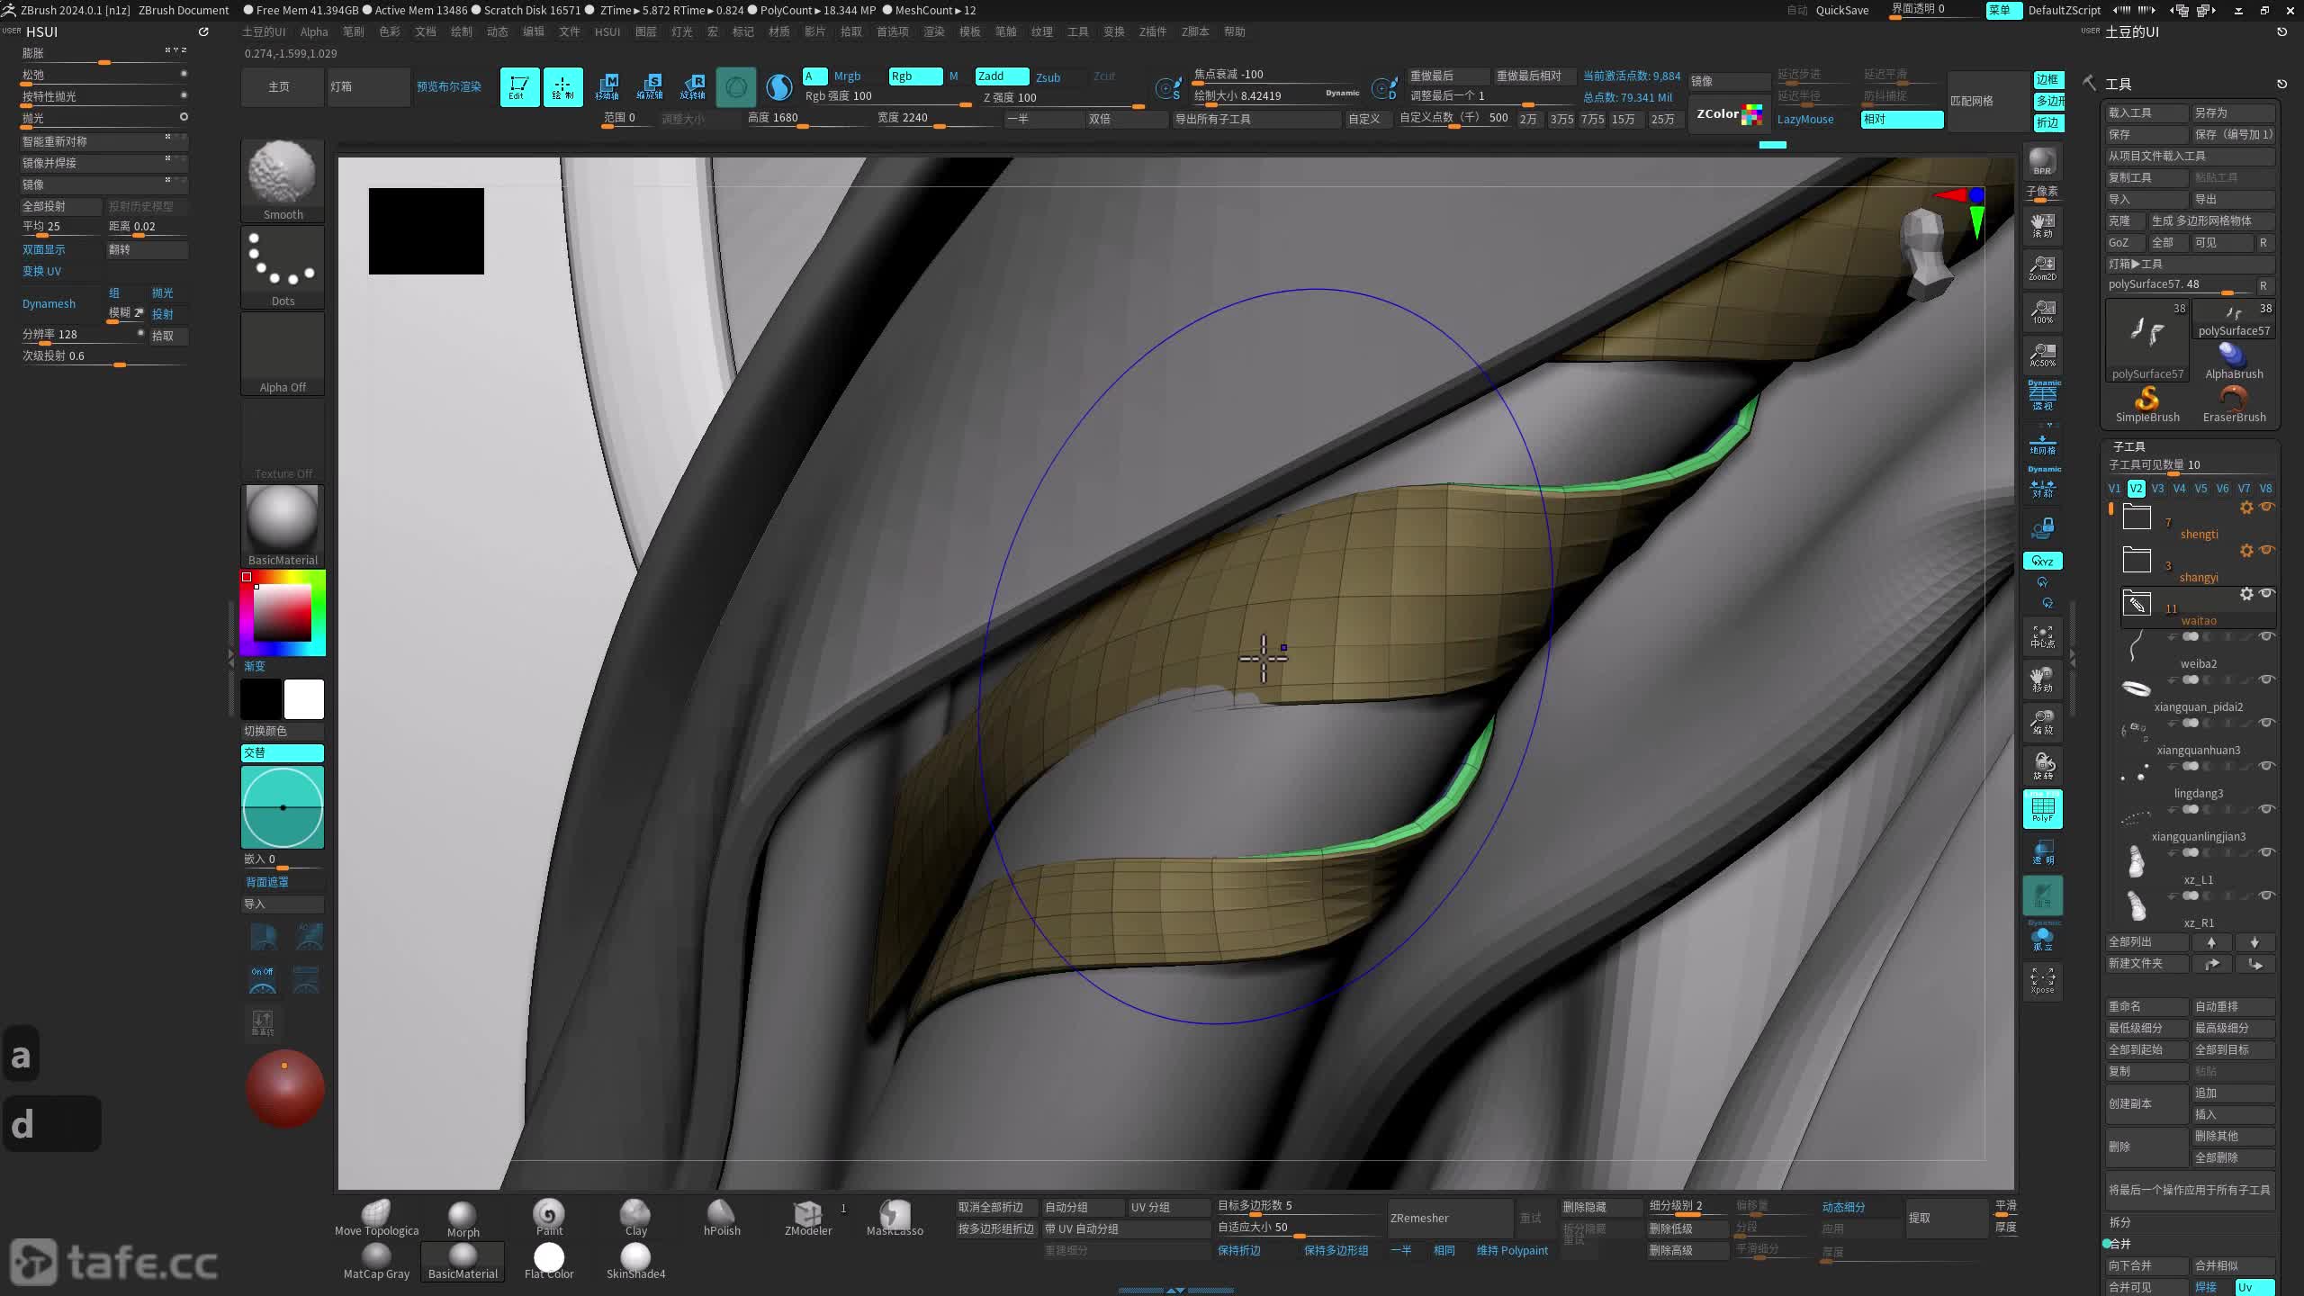2304x1296 pixels.
Task: Adjust the Z 强度 intensity slider
Action: pos(1064,98)
